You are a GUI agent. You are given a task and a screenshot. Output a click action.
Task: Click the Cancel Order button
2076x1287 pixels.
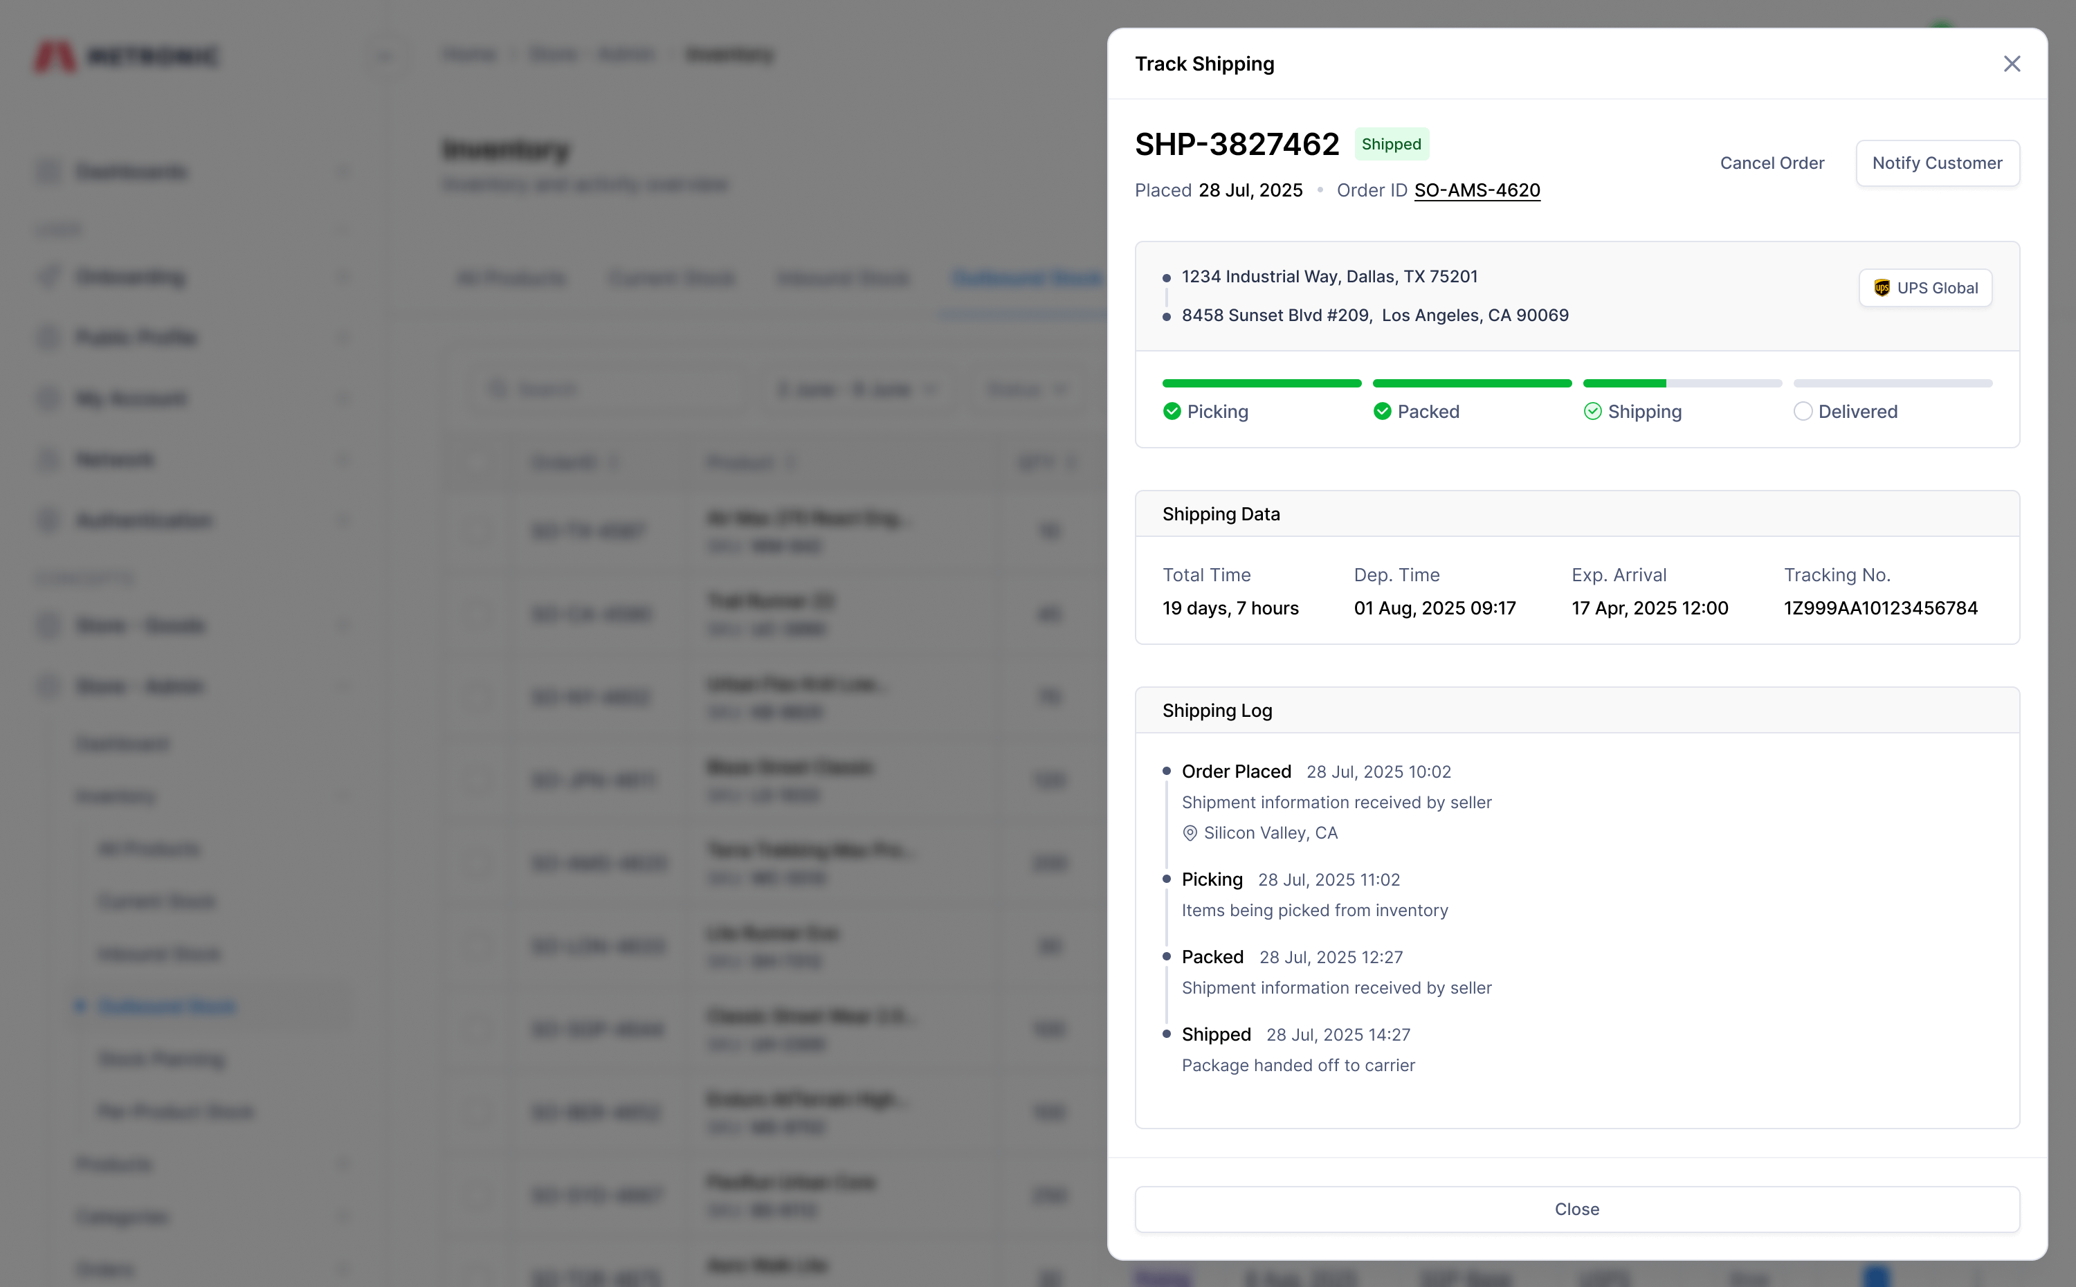pos(1772,163)
